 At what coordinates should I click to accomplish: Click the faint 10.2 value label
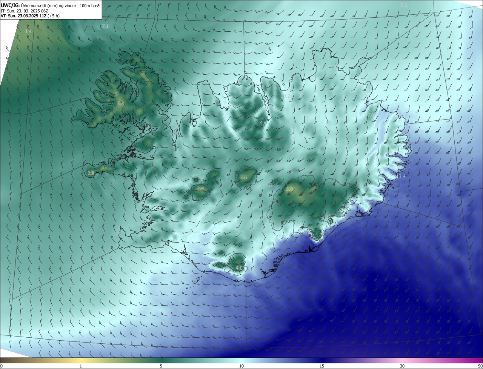coord(285,96)
